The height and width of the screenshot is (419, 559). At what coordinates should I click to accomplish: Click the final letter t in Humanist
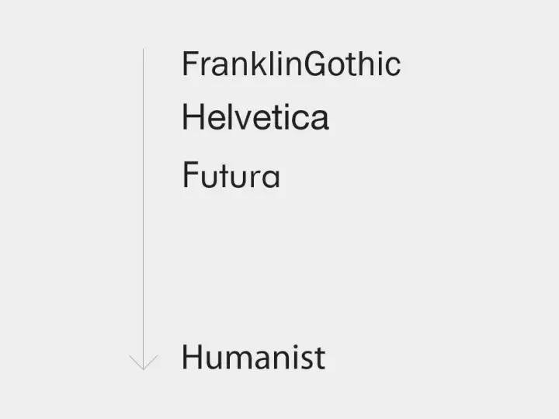click(x=319, y=359)
